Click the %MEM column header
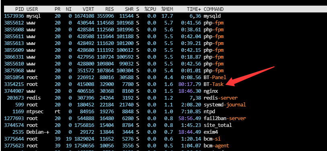 coord(167,9)
